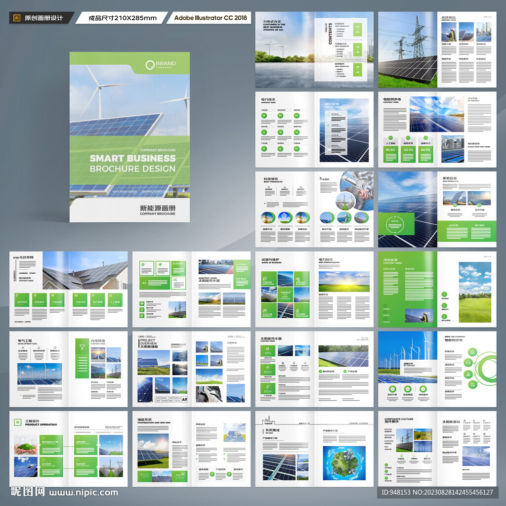Click the 工程设计 PRODUCT OPERATION heading
The height and width of the screenshot is (506, 506).
[41, 423]
